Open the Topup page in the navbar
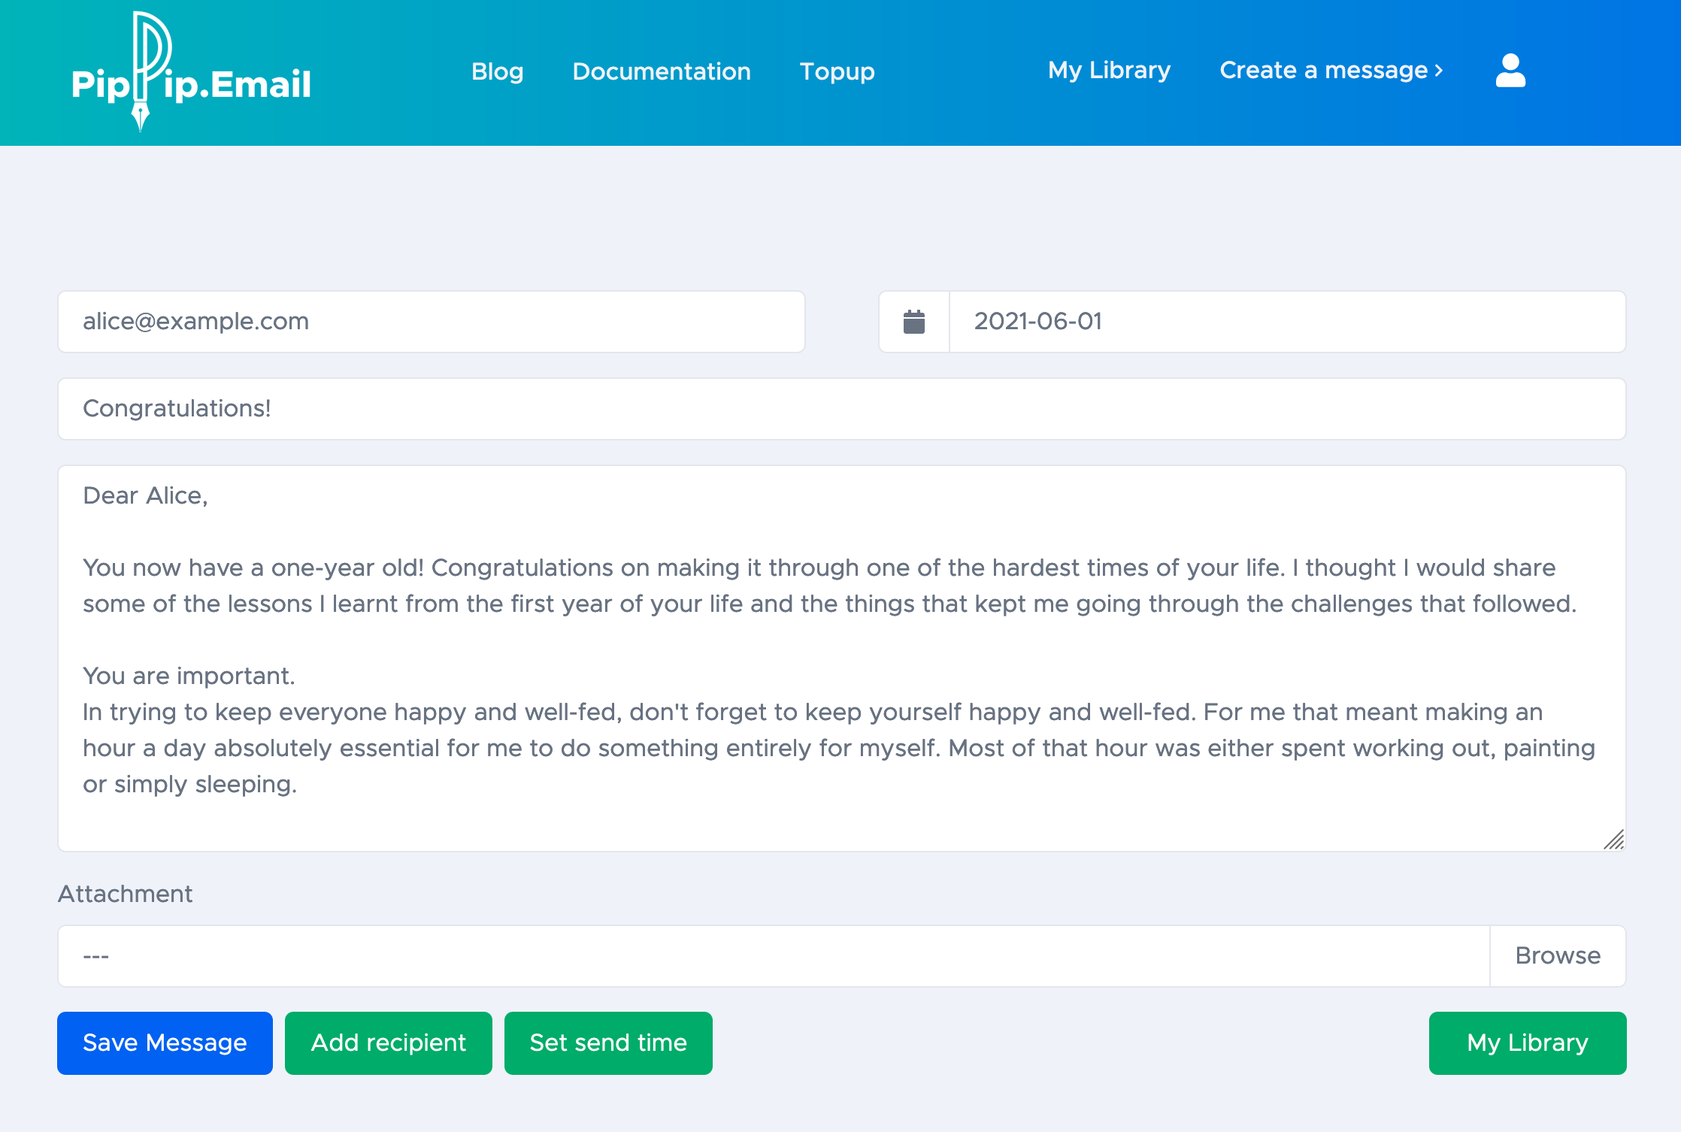The image size is (1681, 1132). (x=837, y=71)
